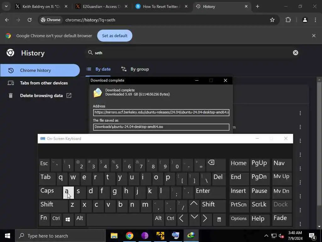Toggle the Fn key on On-Screen Keyboard
Image resolution: width=322 pixels, height=242 pixels.
(44, 220)
